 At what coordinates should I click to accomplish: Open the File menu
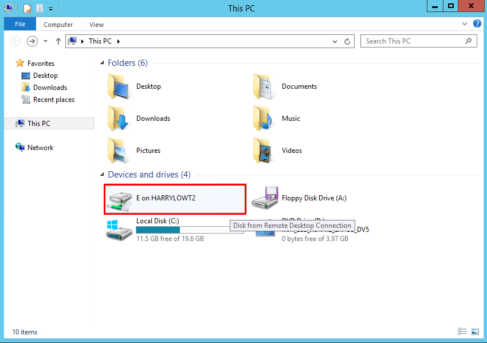[20, 24]
